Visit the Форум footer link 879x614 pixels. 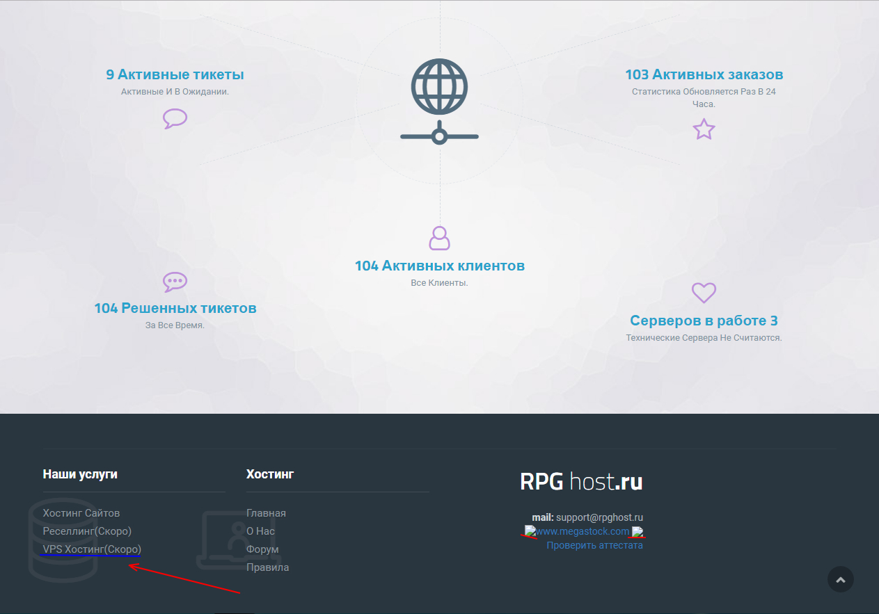pos(262,549)
